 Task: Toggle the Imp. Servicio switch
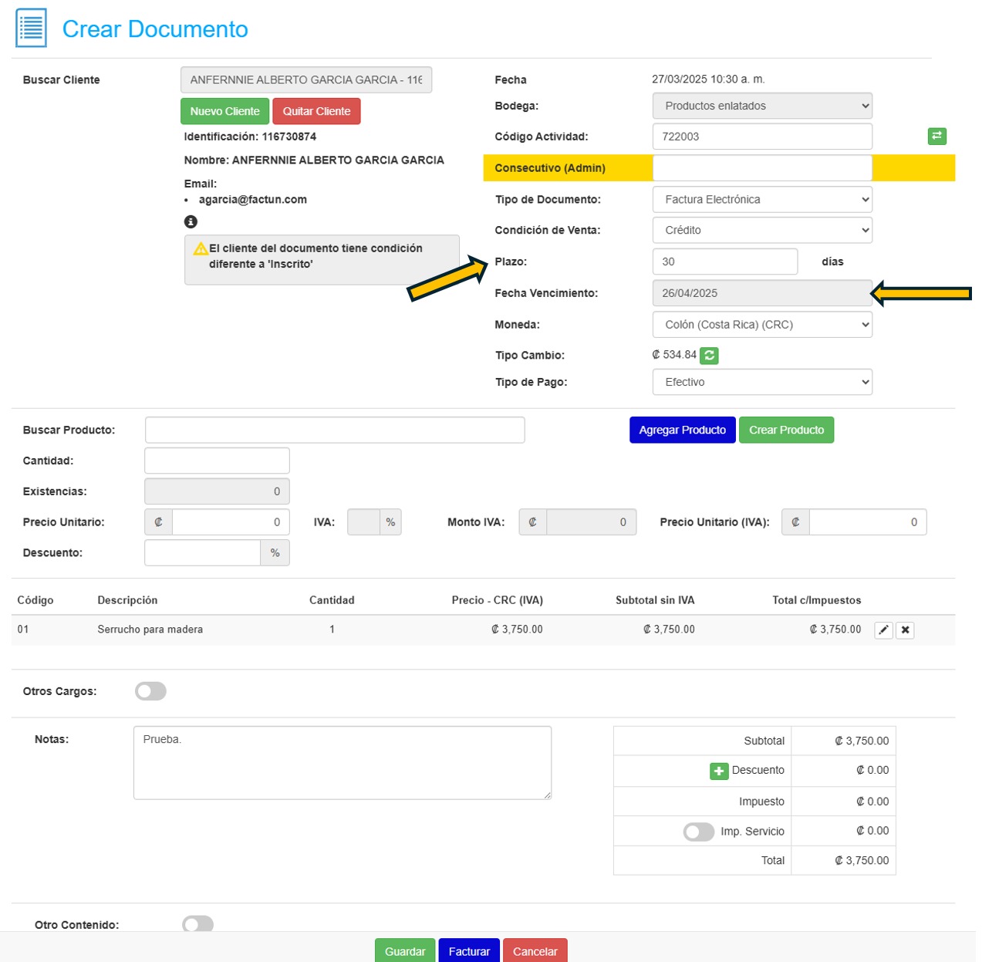point(699,832)
